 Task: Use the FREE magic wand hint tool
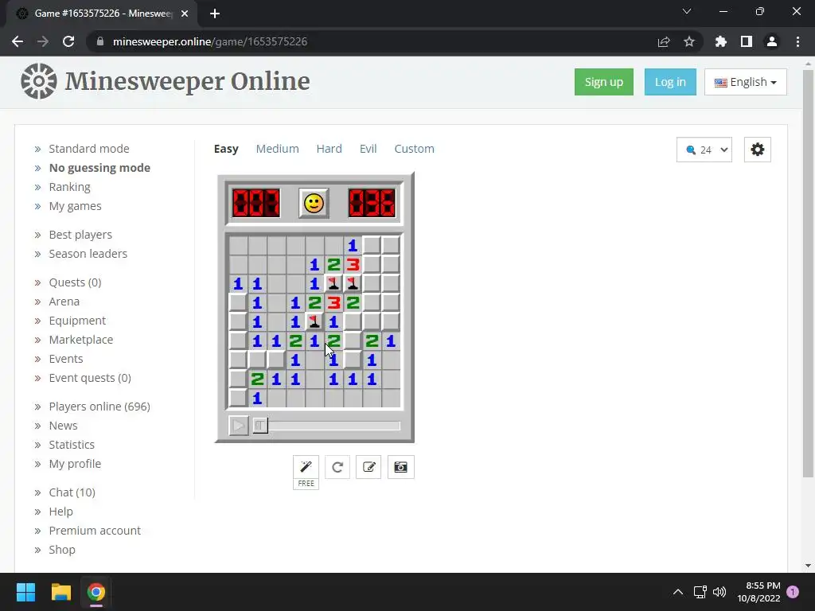[306, 473]
